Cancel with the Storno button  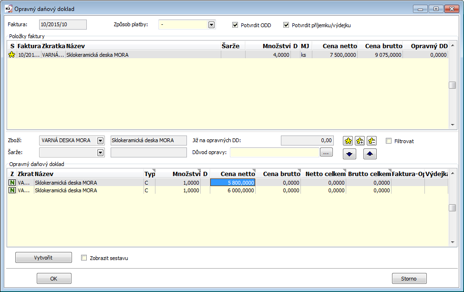409,279
